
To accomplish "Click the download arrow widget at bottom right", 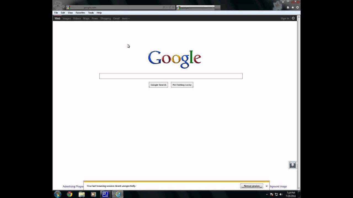I will click(x=293, y=165).
